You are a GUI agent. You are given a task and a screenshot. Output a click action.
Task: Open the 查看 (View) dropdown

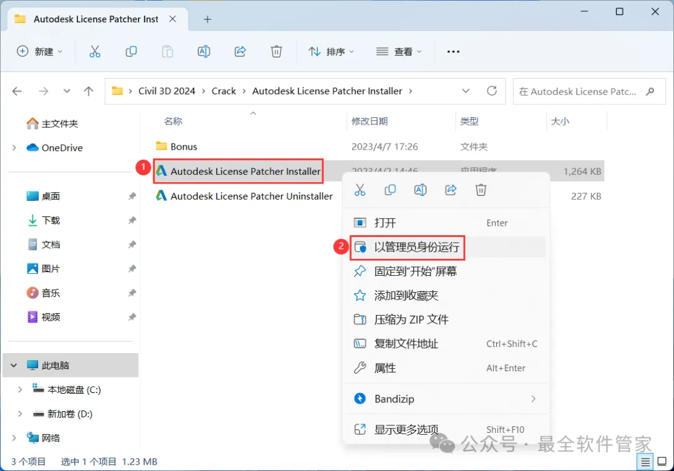[x=399, y=52]
